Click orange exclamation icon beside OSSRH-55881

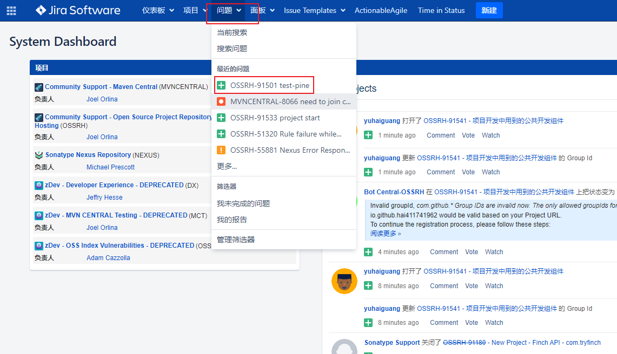(x=221, y=149)
